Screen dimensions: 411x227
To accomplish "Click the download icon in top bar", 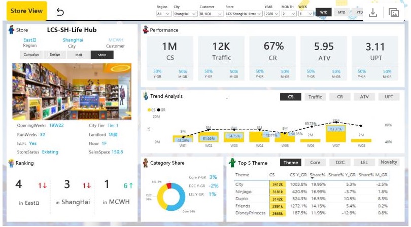I will pyautogui.click(x=372, y=13).
